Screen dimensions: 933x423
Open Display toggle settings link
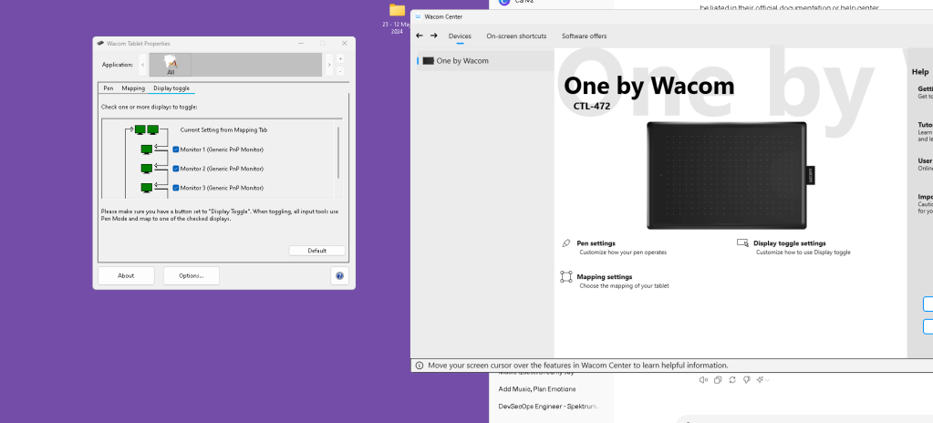(790, 243)
